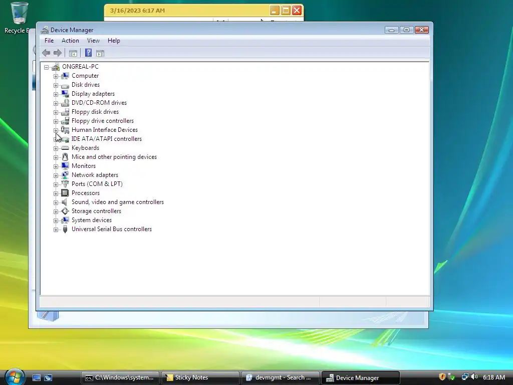Click the security shield tray icon

tap(442, 377)
